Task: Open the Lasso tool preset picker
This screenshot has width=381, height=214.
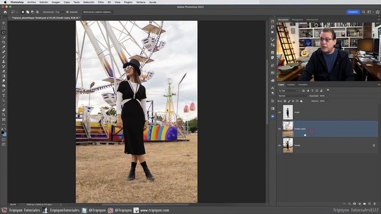Action: click(x=14, y=12)
